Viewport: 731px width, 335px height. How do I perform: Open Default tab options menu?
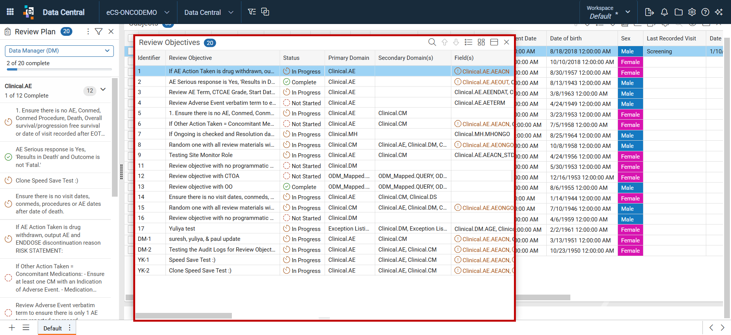70,328
